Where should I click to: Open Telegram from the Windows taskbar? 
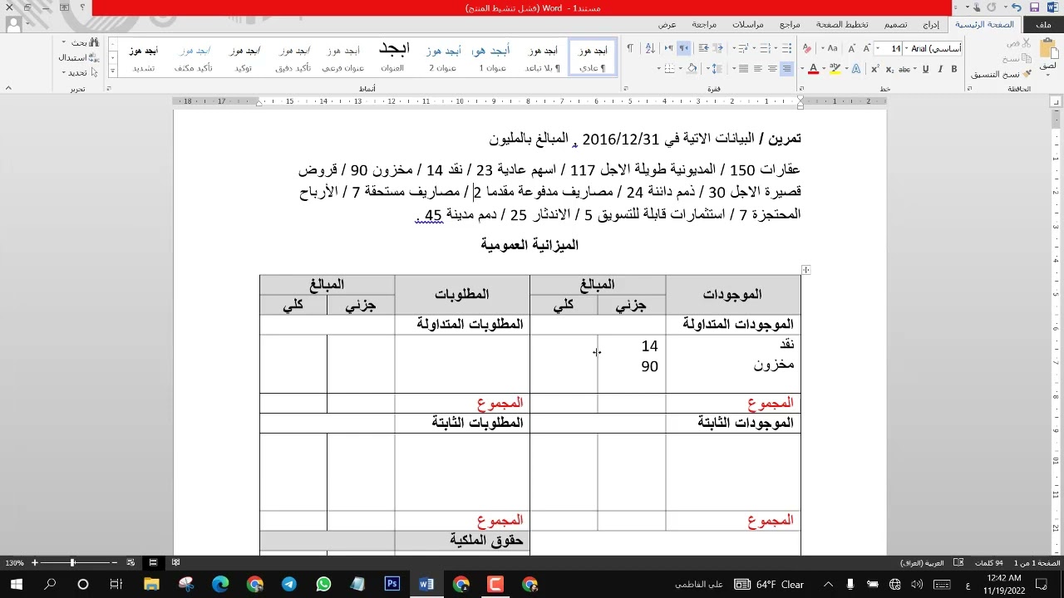pyautogui.click(x=288, y=585)
